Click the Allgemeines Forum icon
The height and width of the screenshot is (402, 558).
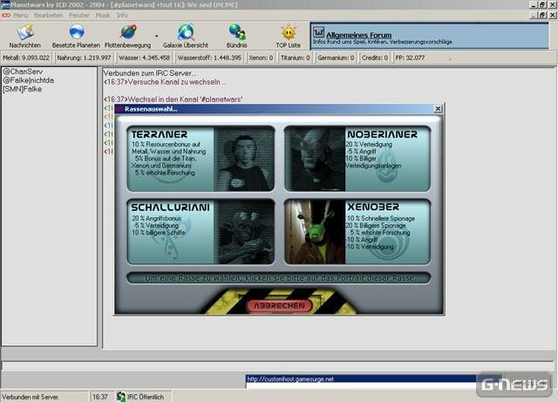pyautogui.click(x=318, y=32)
